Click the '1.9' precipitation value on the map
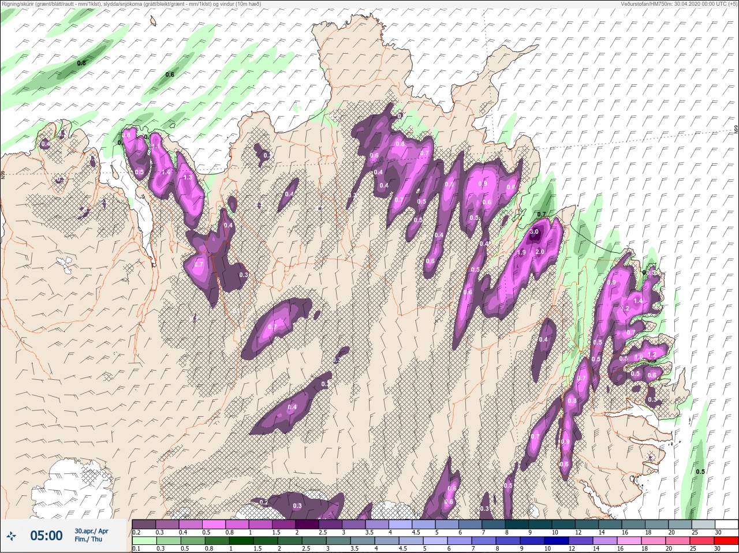This screenshot has height=553, width=739. (521, 253)
